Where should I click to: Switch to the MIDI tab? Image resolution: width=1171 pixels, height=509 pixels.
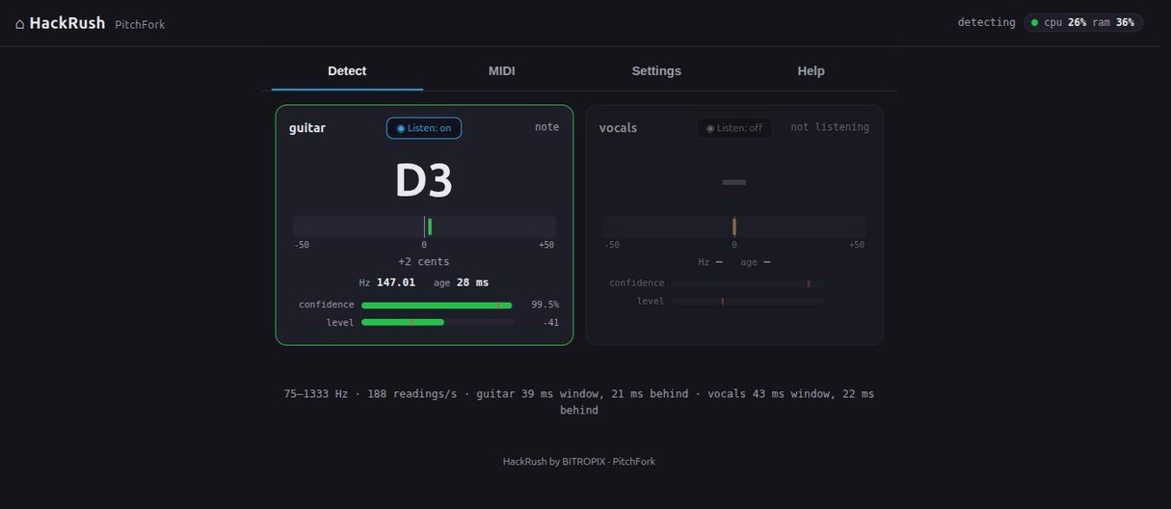[501, 70]
